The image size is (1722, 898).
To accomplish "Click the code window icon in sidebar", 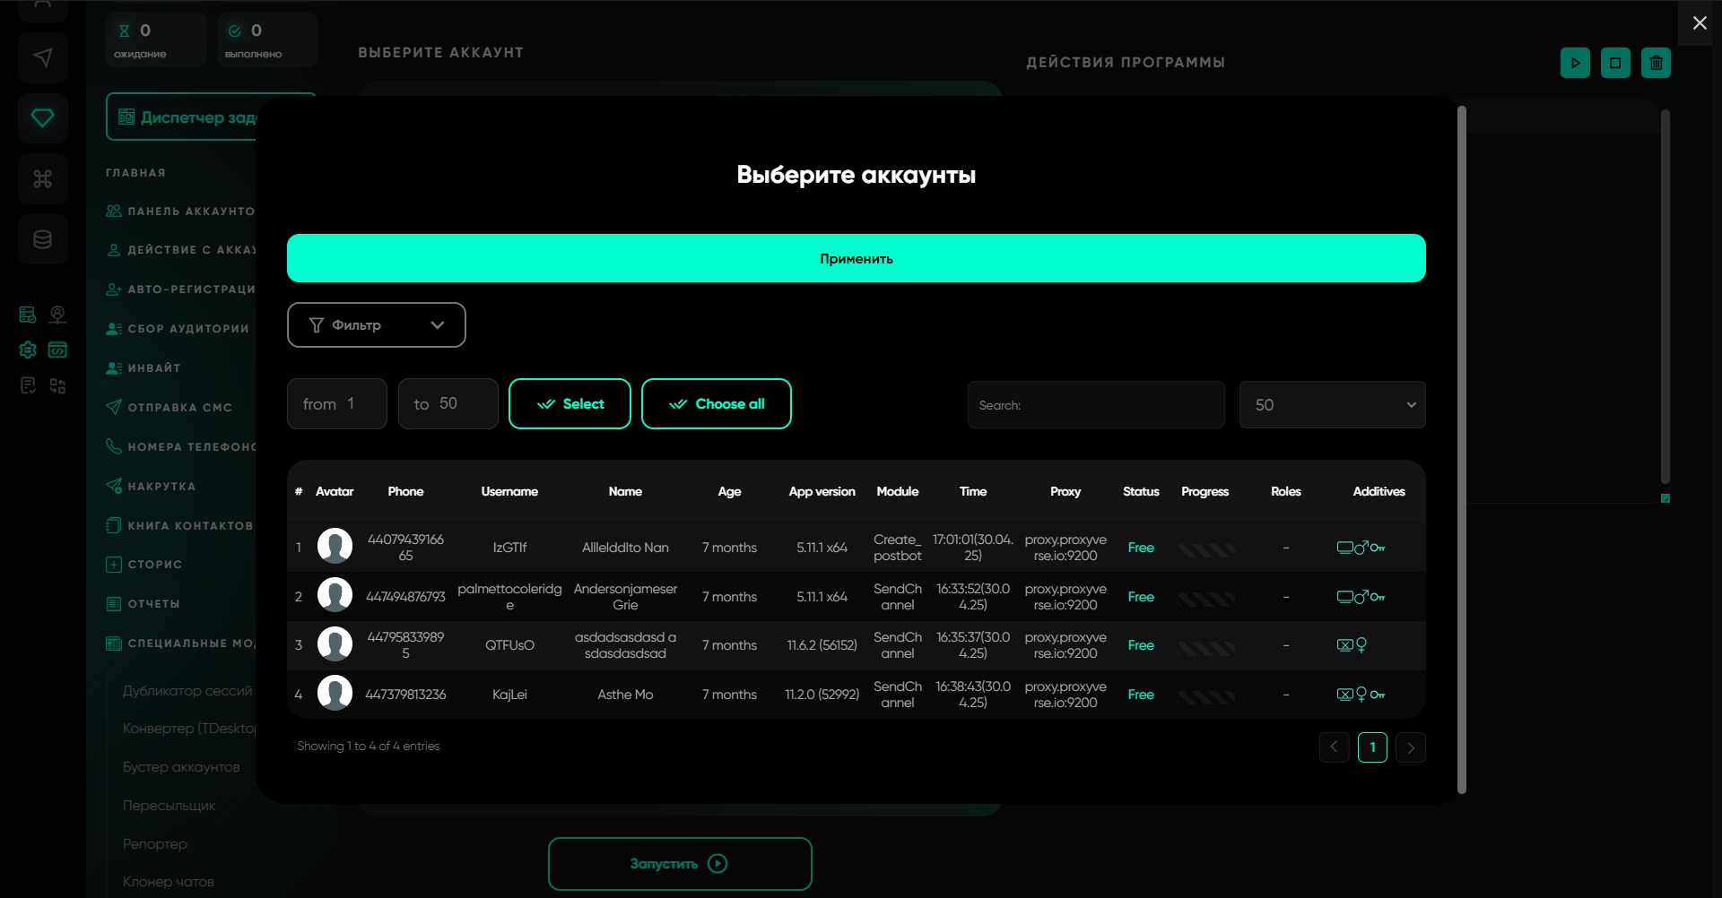I will (57, 350).
